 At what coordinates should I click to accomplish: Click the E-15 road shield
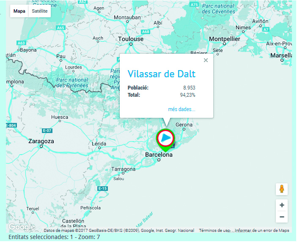click(102, 188)
